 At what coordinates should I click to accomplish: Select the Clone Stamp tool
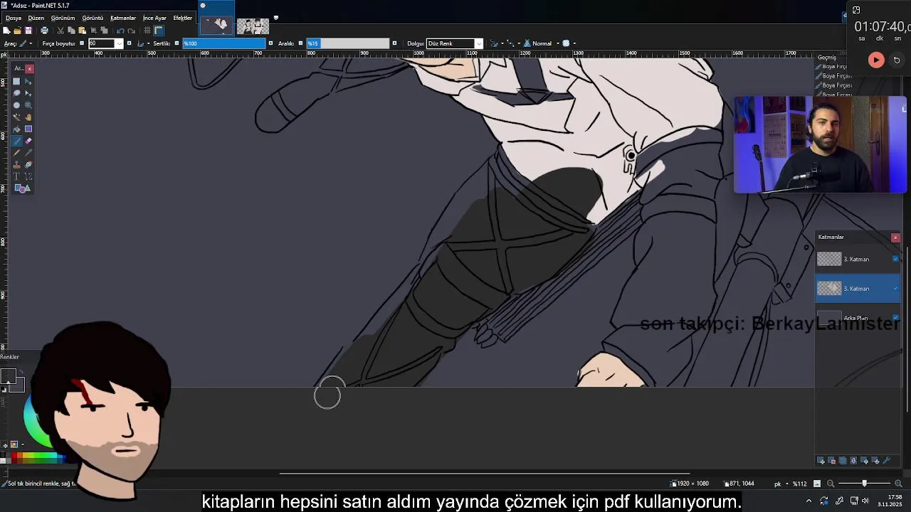tap(16, 164)
